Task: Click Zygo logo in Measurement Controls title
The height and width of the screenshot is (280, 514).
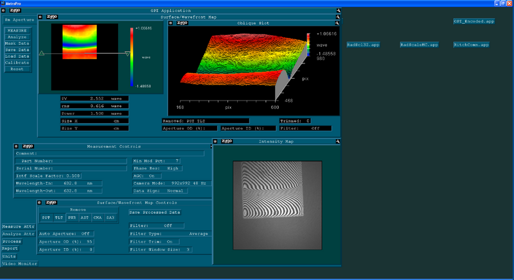Action: point(28,146)
